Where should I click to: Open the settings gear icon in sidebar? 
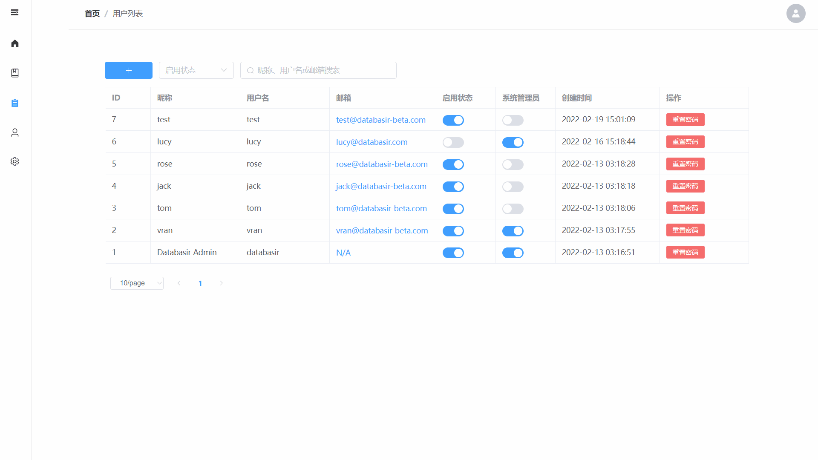pyautogui.click(x=15, y=161)
